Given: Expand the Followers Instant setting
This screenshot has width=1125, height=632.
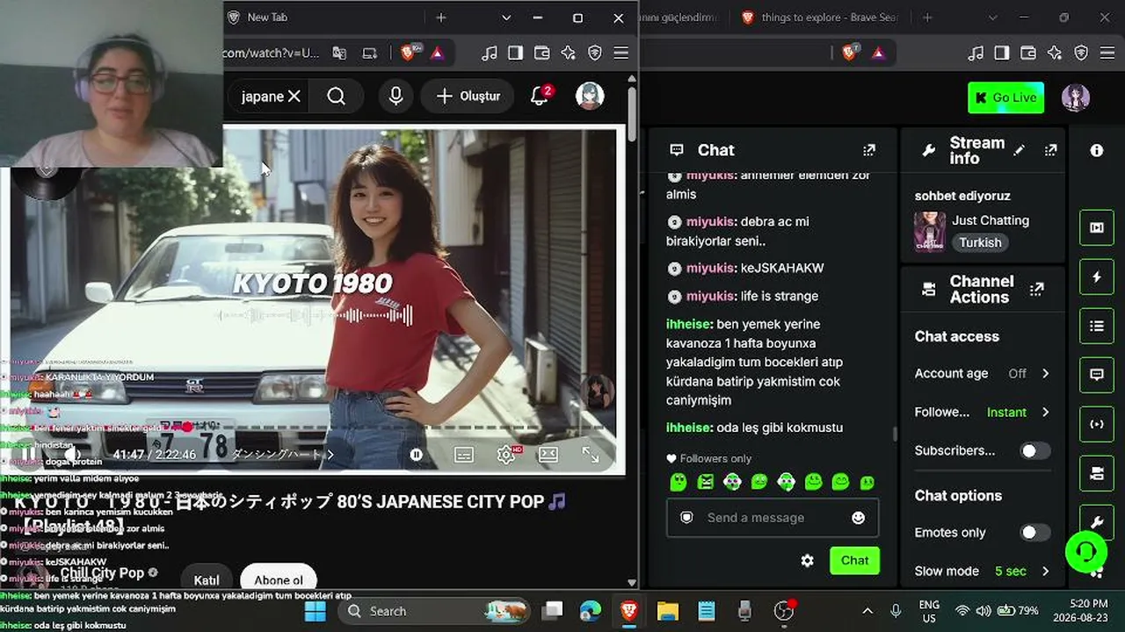Looking at the screenshot, I should click(x=983, y=412).
